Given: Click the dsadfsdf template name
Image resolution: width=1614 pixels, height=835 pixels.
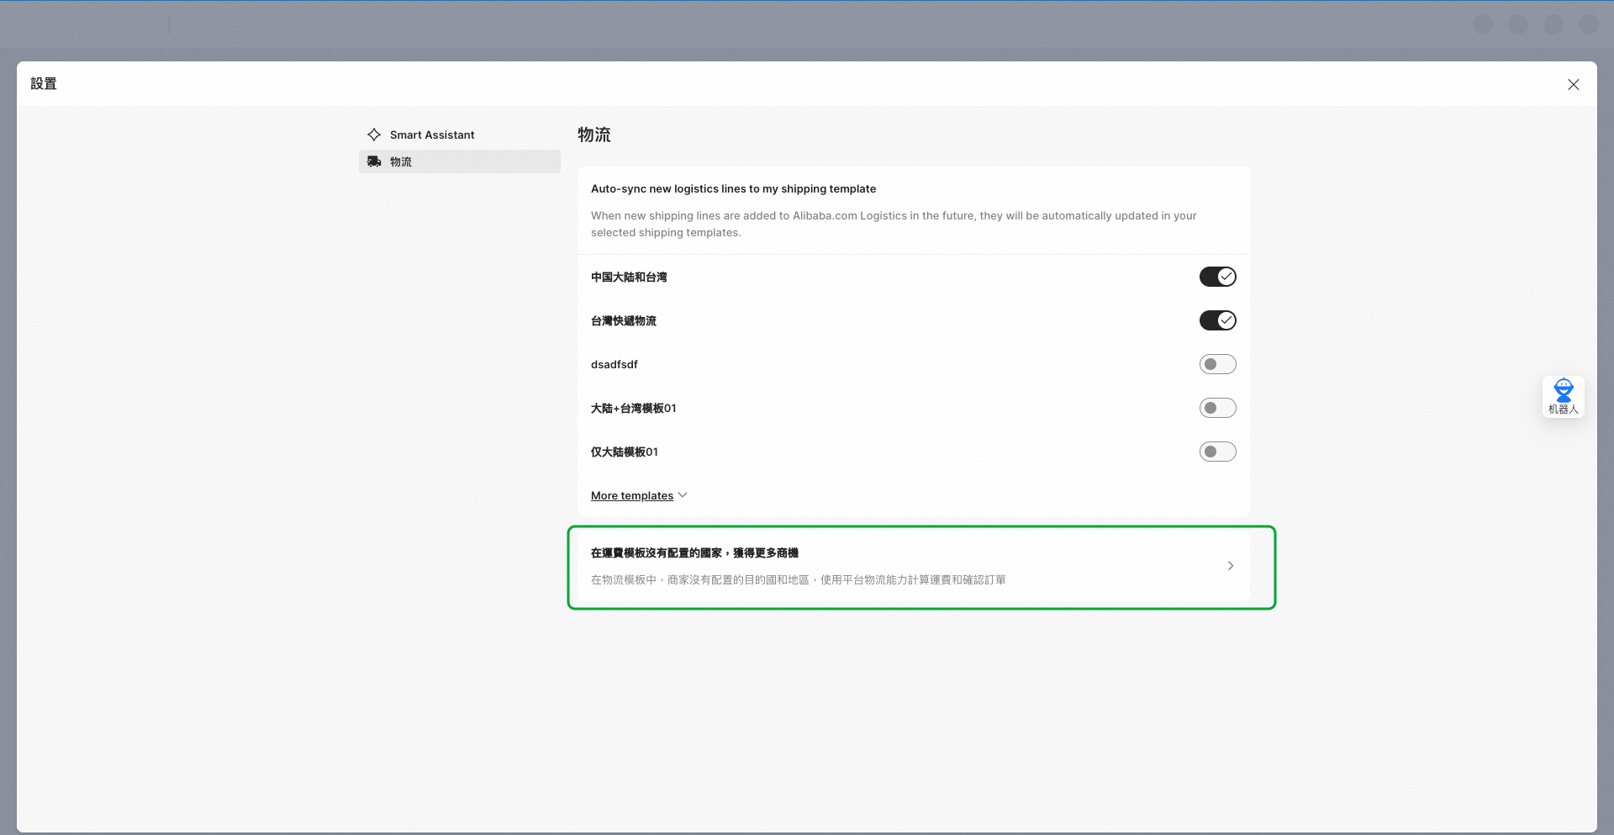Looking at the screenshot, I should (x=614, y=364).
